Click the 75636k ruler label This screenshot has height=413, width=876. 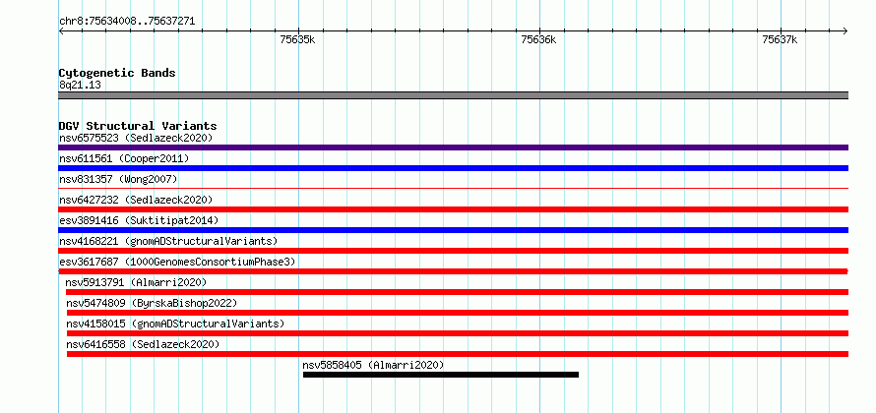(538, 39)
